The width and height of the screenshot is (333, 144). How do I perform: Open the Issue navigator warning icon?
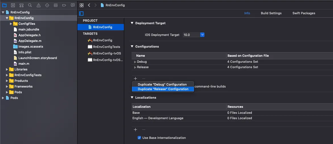(38, 5)
